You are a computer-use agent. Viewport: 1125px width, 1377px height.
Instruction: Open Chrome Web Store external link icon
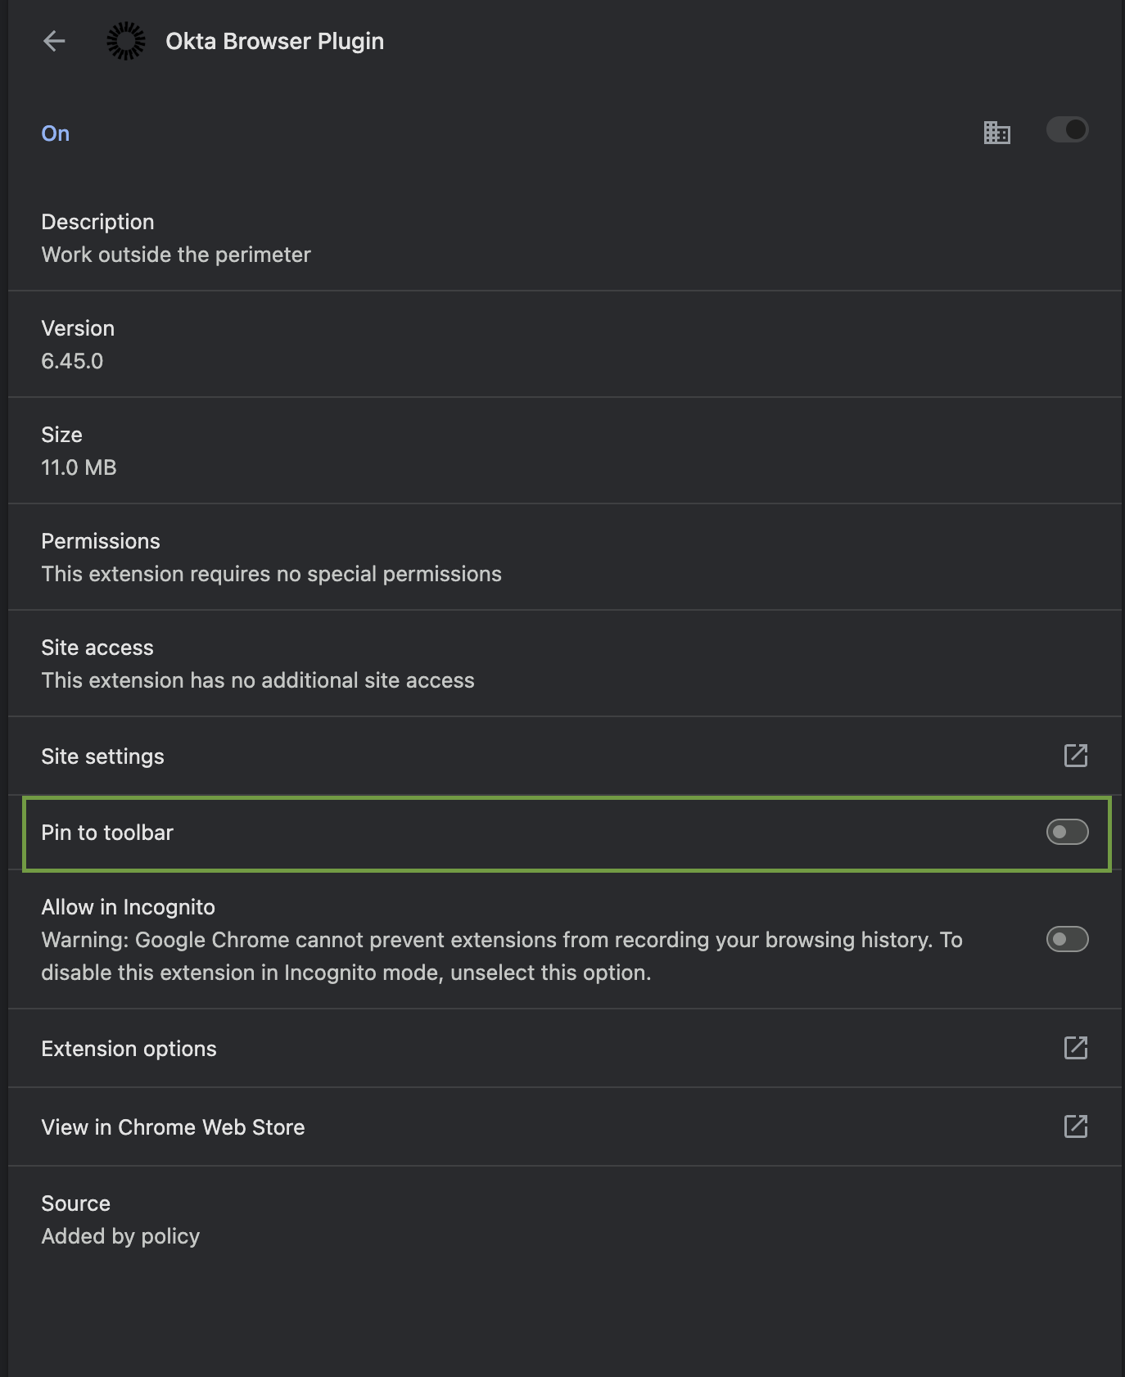1075,1126
